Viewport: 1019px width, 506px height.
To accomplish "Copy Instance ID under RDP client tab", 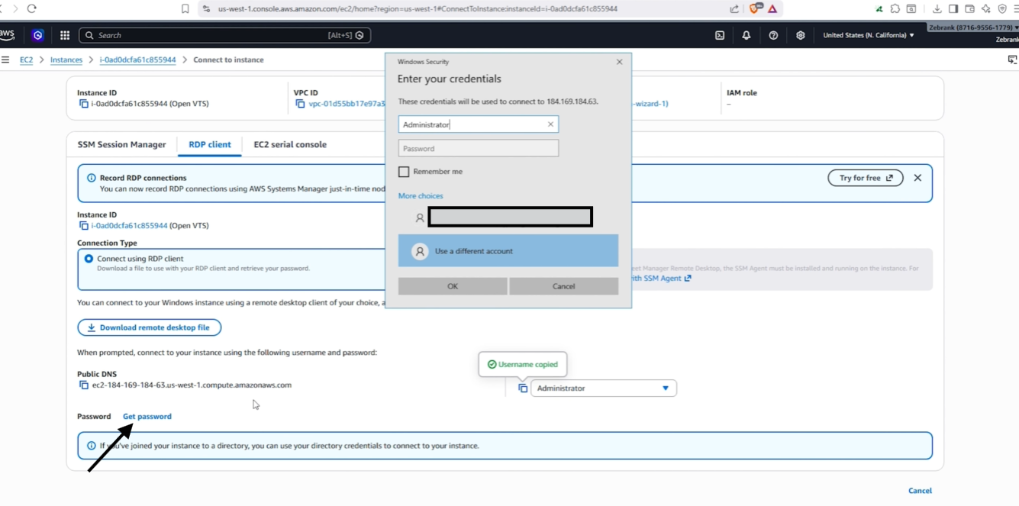I will 84,226.
